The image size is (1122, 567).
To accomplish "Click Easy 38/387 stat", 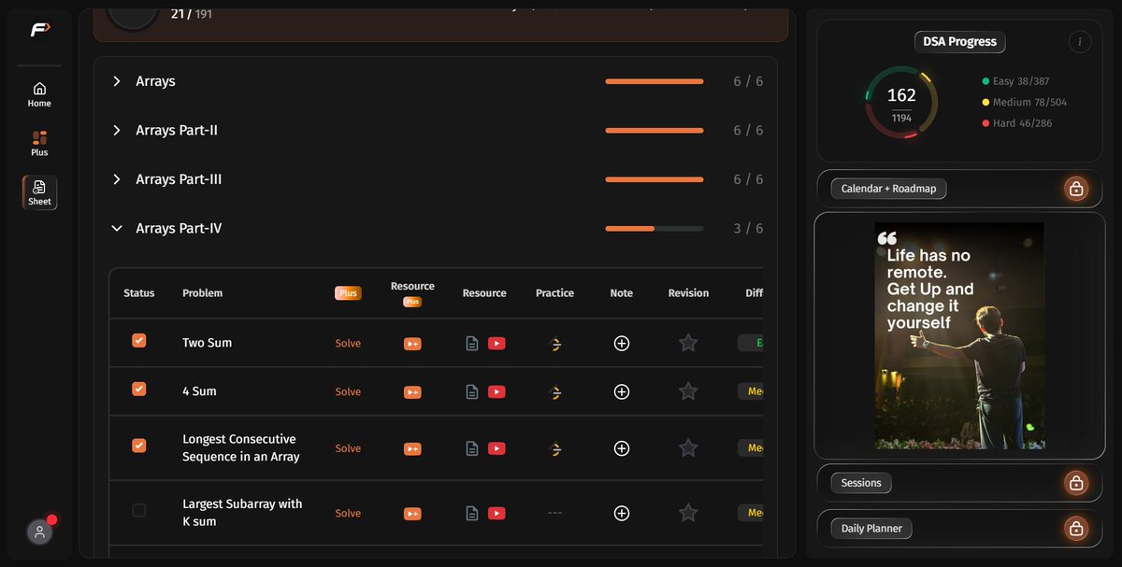I will (1015, 81).
